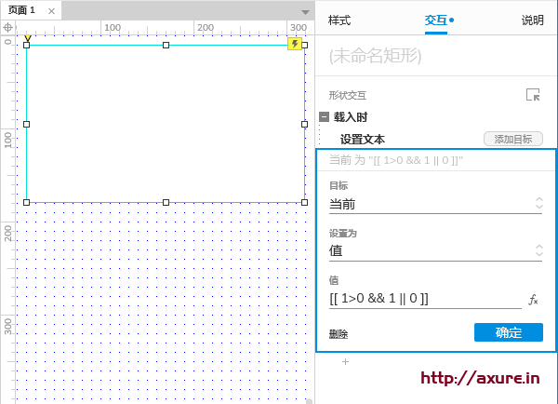Select the white rectangle on canvas
The image size is (558, 404).
(x=166, y=124)
